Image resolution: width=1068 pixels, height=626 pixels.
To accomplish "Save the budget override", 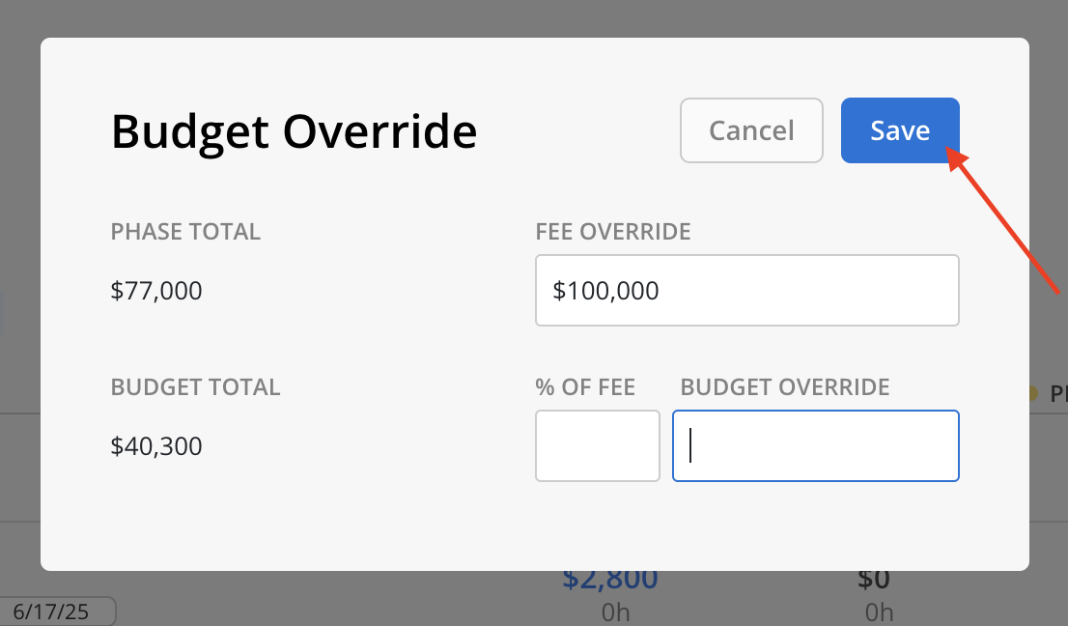I will click(x=900, y=130).
